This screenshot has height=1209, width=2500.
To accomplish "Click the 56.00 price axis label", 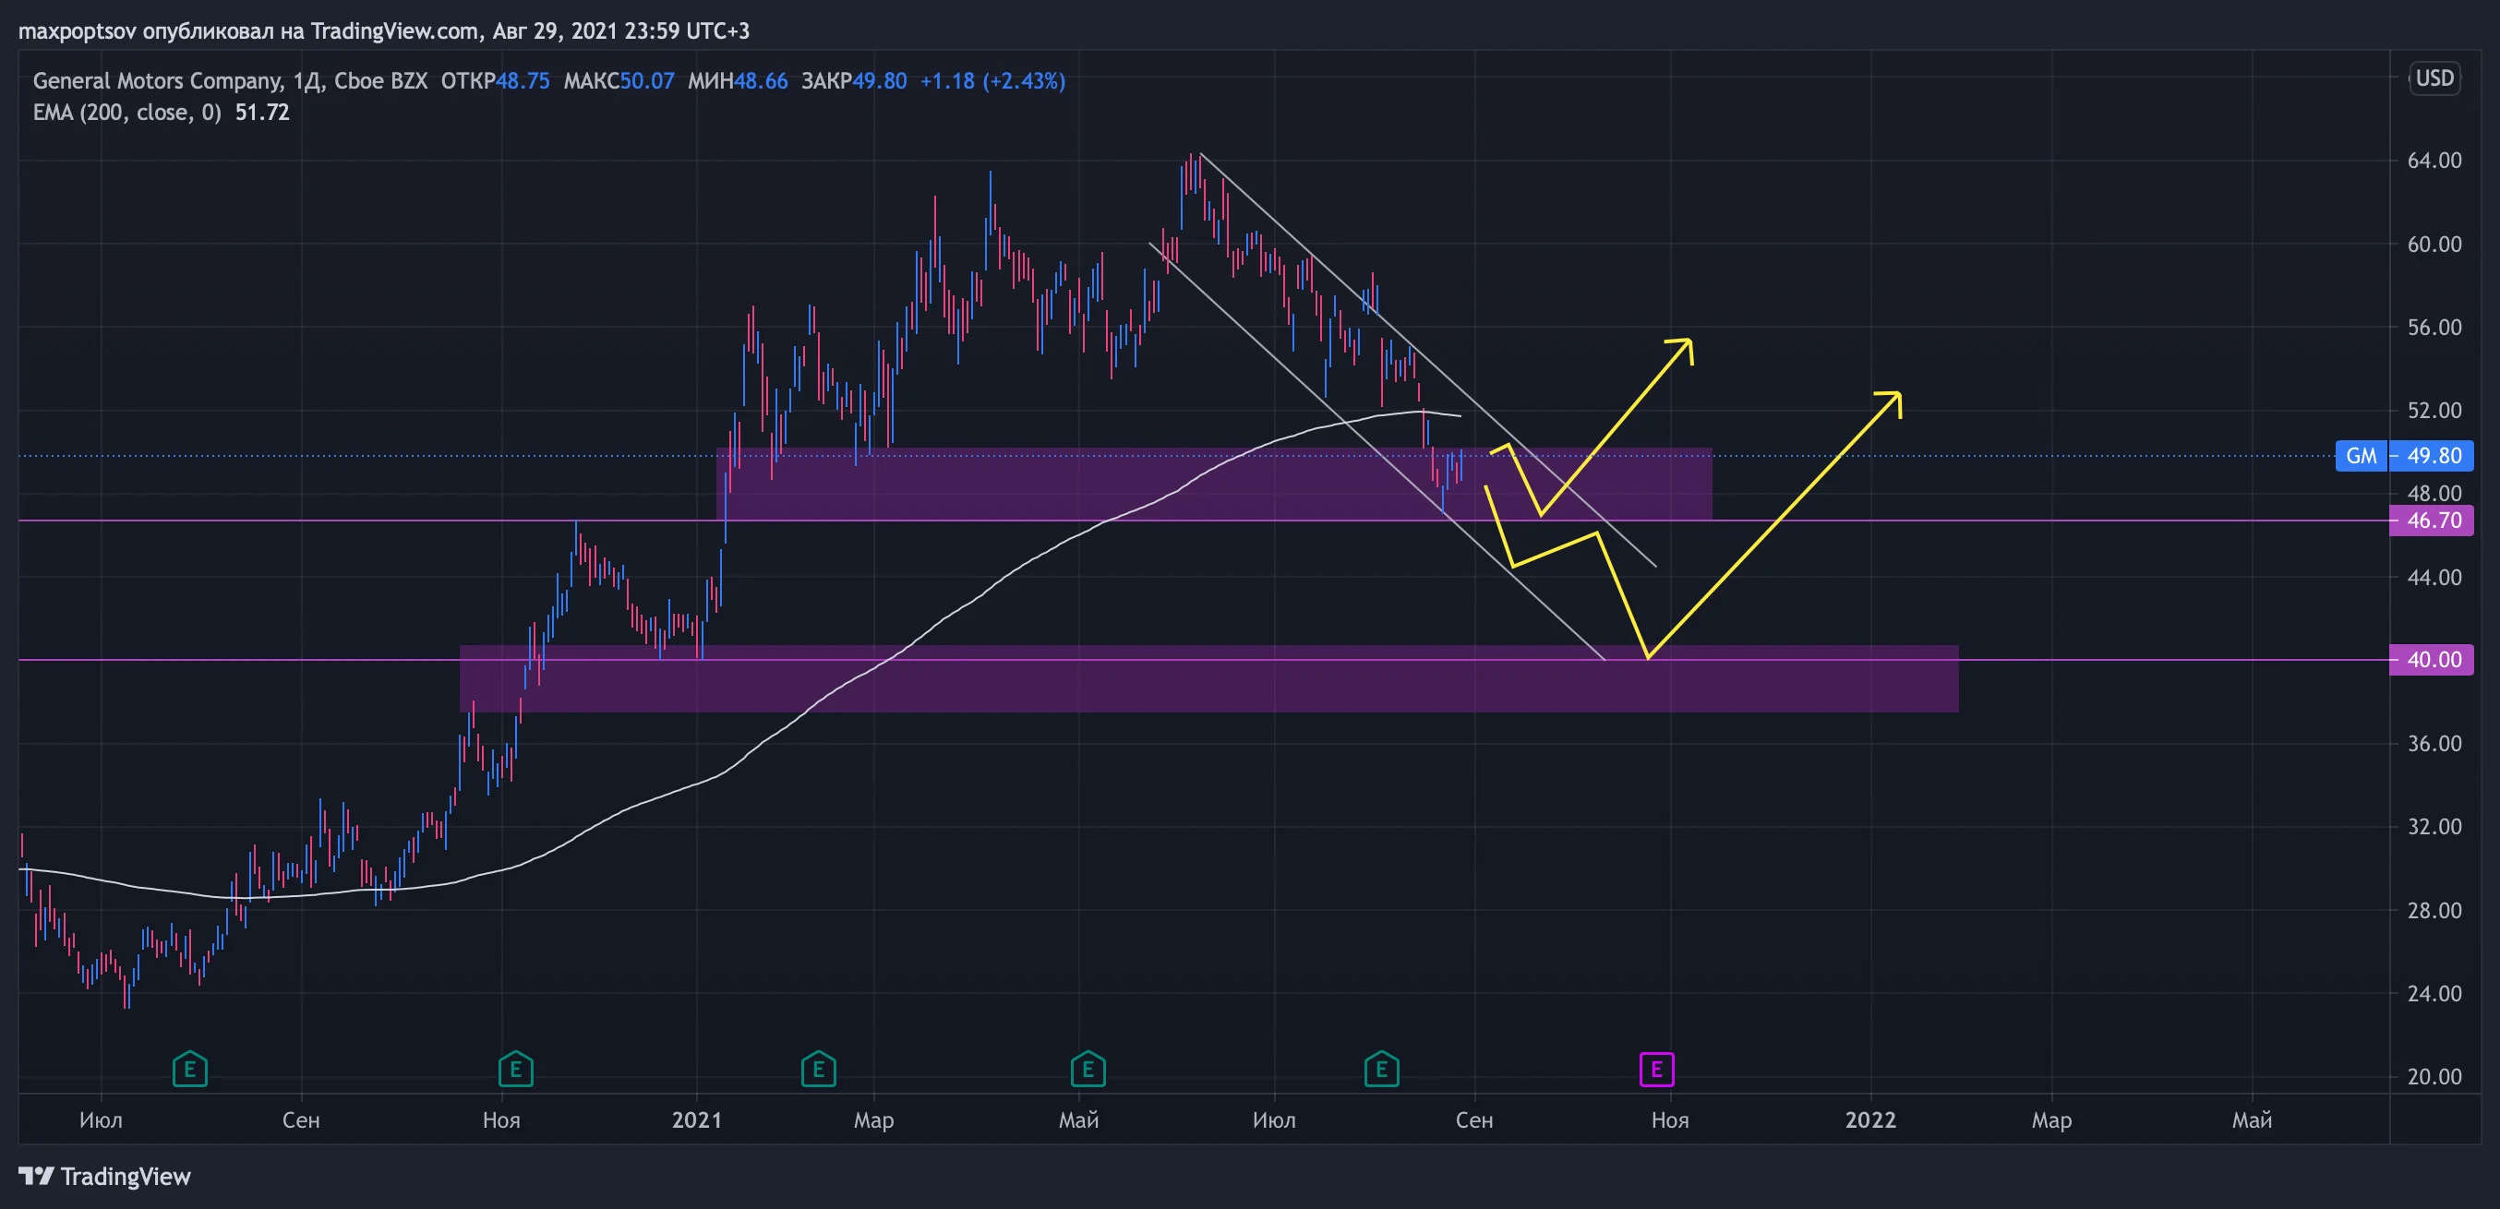I will coord(2434,327).
